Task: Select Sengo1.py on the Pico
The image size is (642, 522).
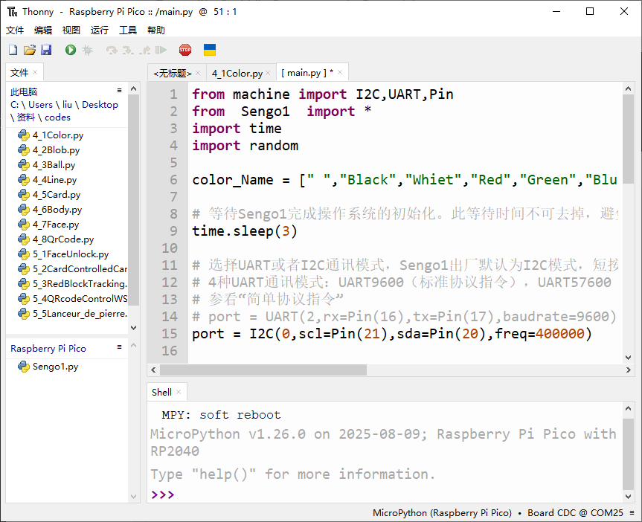Action: point(55,367)
